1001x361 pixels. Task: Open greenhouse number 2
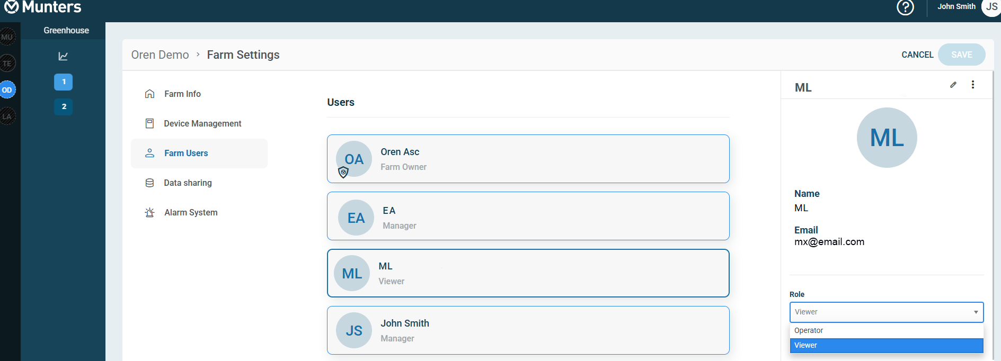pyautogui.click(x=64, y=107)
